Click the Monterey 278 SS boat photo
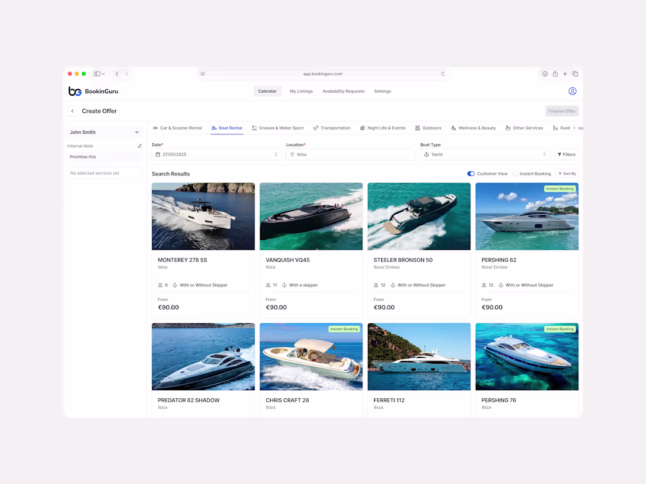This screenshot has height=484, width=646. click(x=203, y=216)
